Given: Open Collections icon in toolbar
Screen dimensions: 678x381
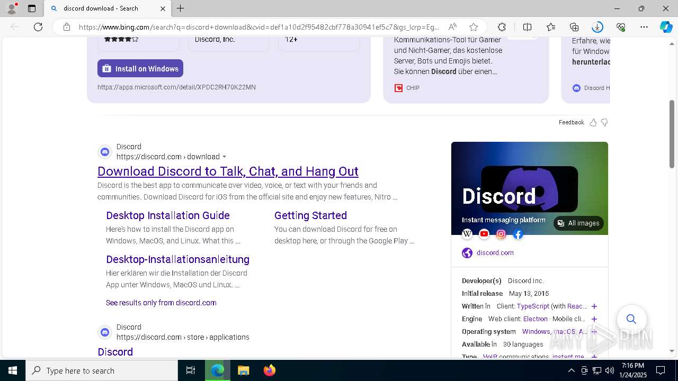Looking at the screenshot, I should 574,27.
